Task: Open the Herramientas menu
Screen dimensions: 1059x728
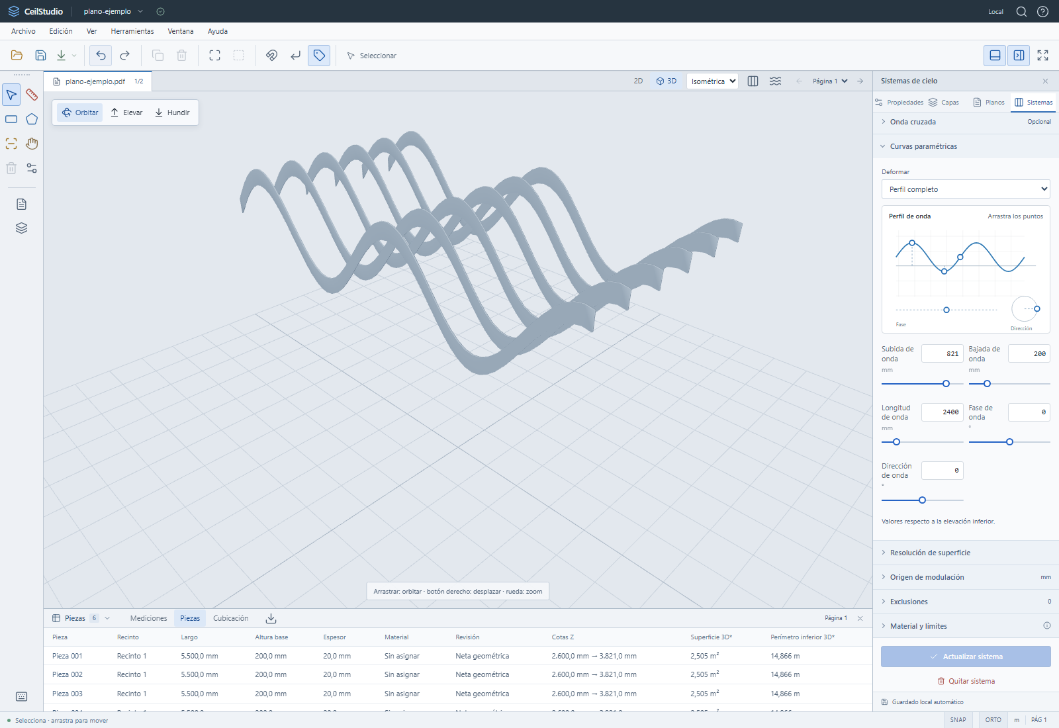Action: [132, 31]
